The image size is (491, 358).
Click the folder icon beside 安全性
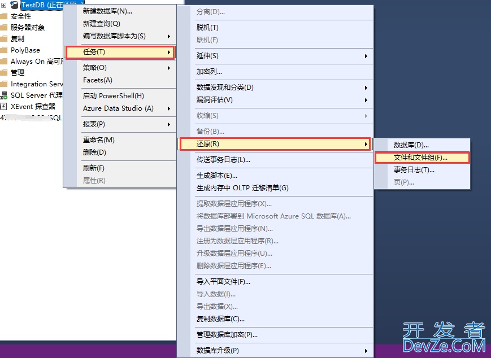tap(3, 16)
